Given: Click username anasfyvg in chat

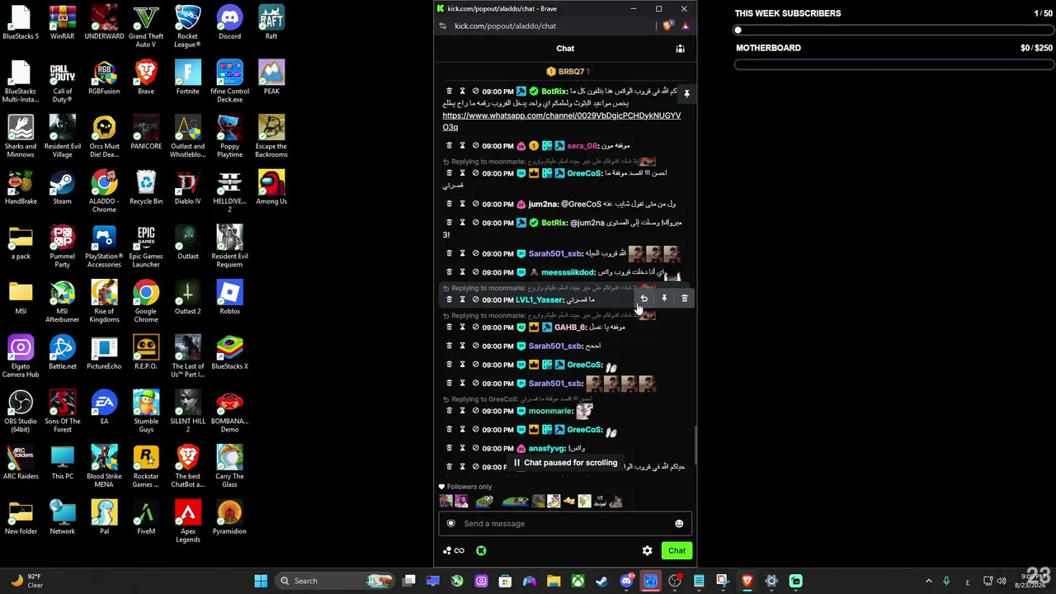Looking at the screenshot, I should [x=546, y=449].
